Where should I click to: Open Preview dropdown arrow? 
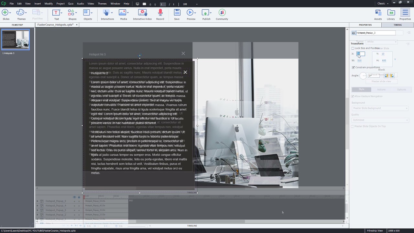[195, 13]
